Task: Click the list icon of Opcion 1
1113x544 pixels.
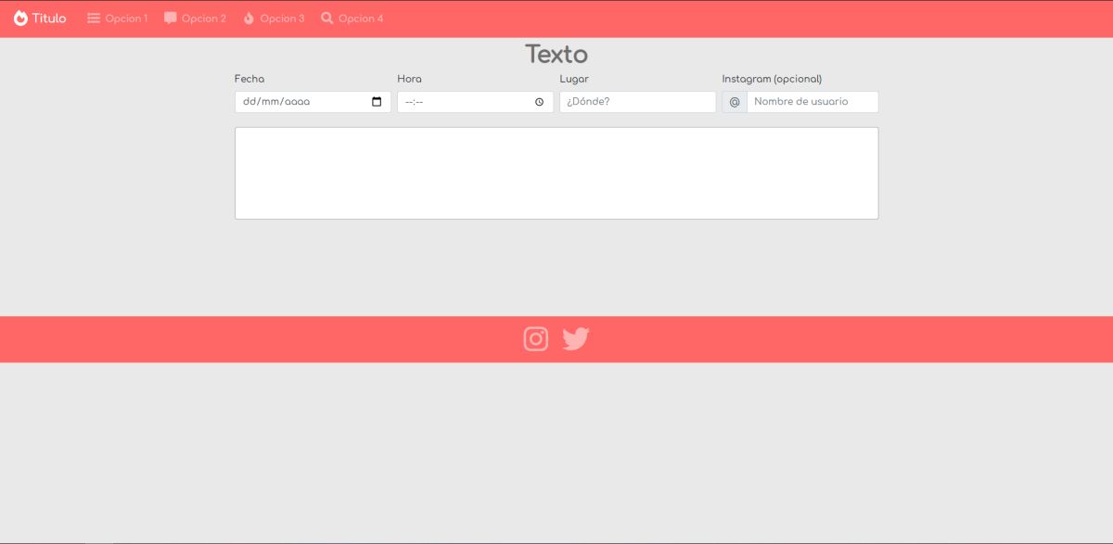Action: pos(94,19)
